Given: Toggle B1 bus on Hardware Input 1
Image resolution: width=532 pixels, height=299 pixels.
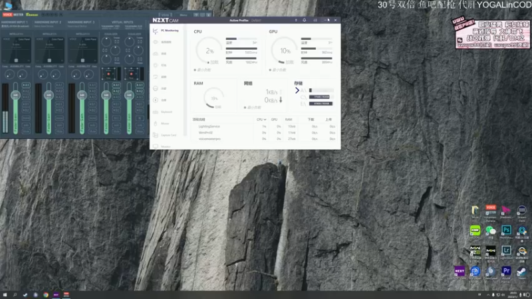Looking at the screenshot, I should (26, 104).
